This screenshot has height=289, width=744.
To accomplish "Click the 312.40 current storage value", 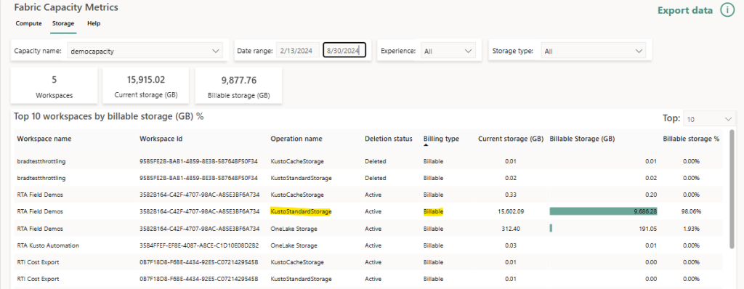I will (x=511, y=229).
